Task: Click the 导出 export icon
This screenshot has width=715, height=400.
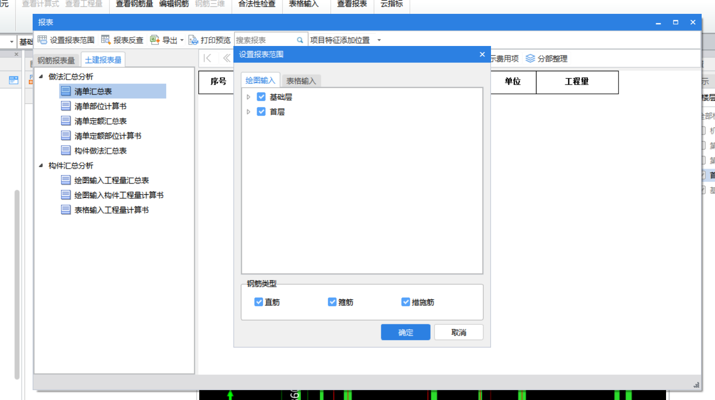Action: (155, 40)
